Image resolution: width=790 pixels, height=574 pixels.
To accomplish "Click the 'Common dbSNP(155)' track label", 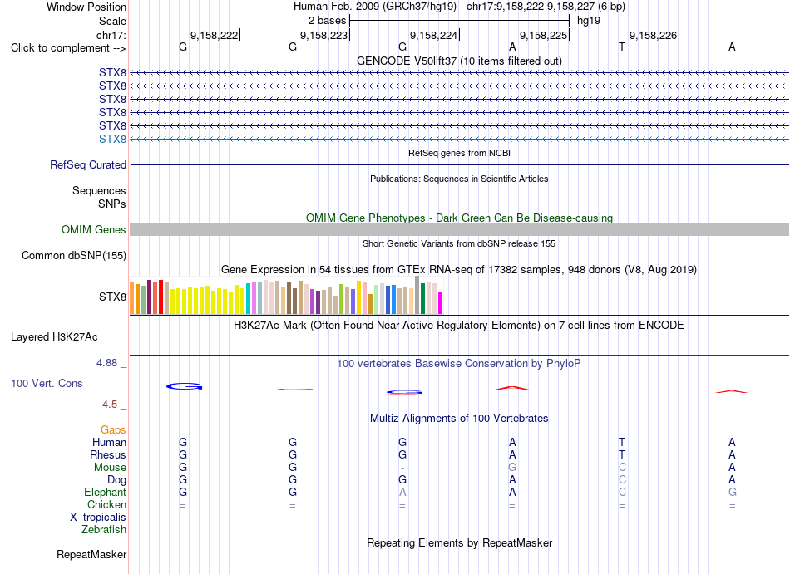I will pos(74,256).
